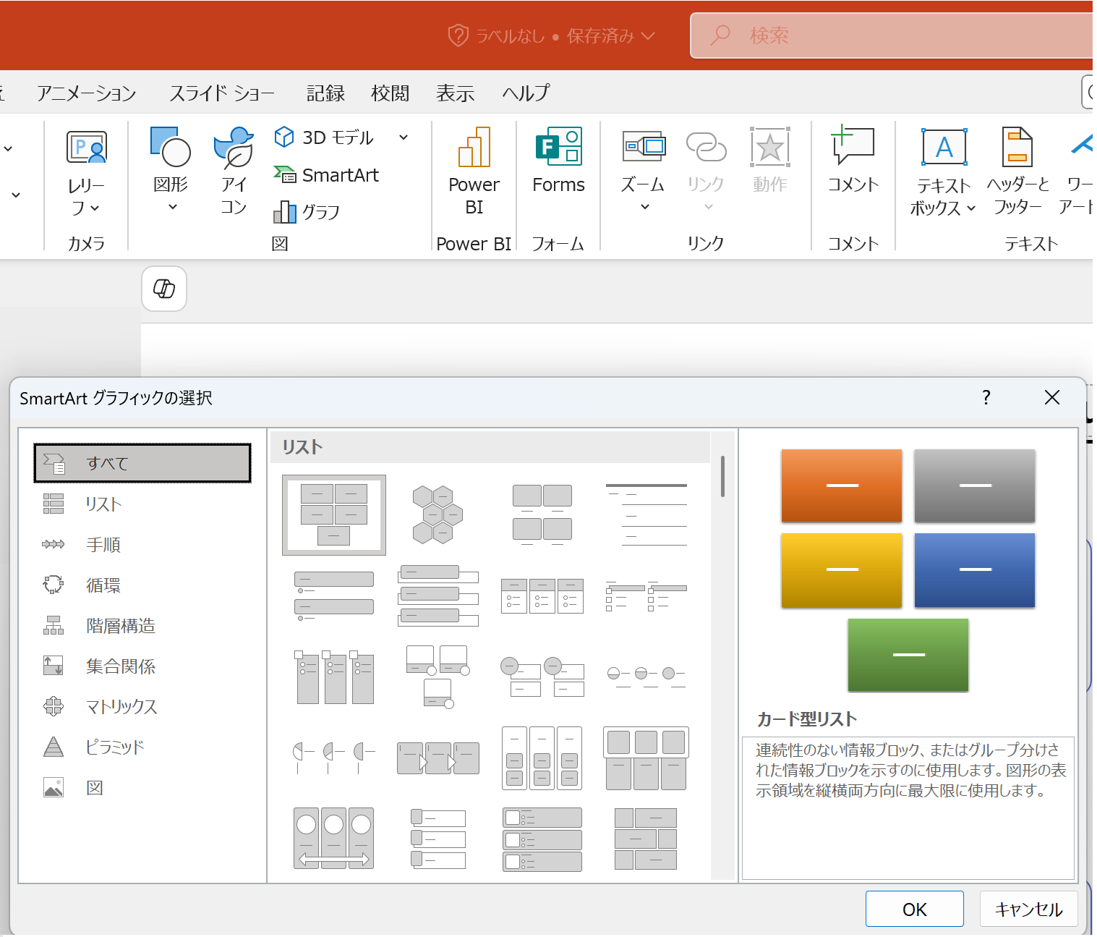
Task: Go to the 表示 tab
Action: [455, 93]
